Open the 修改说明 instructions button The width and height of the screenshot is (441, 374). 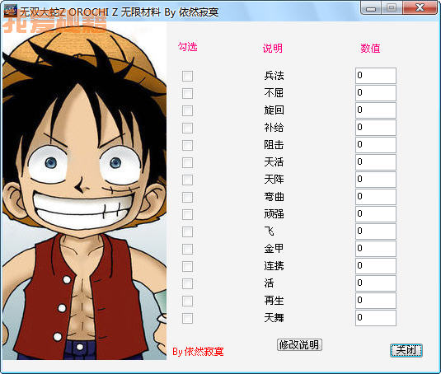pos(299,345)
